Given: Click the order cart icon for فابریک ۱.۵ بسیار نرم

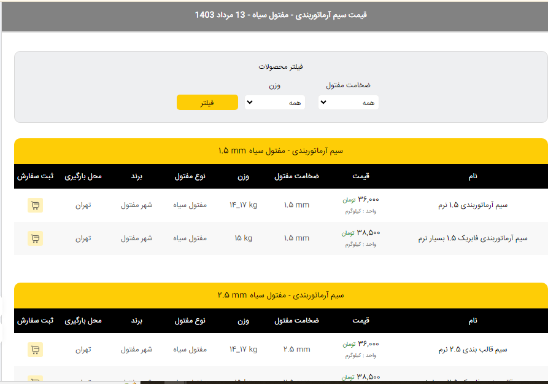Looking at the screenshot, I should (35, 238).
